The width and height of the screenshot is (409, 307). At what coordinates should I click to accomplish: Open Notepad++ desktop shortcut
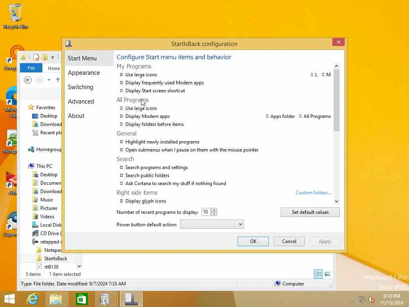10,141
